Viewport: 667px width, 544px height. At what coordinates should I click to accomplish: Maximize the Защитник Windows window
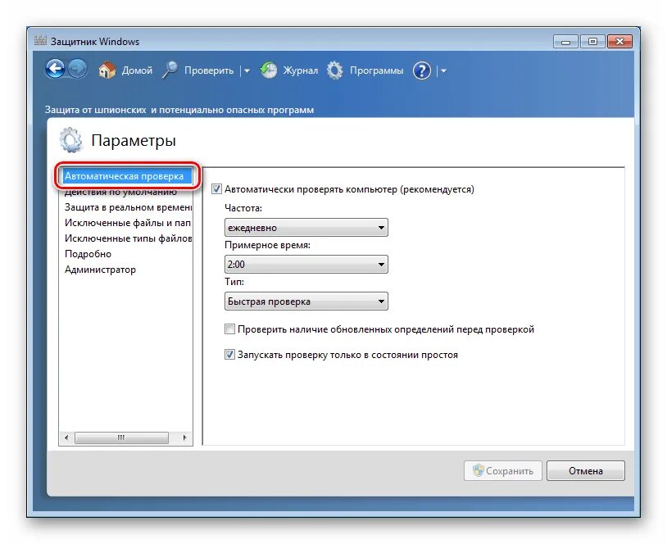click(x=592, y=41)
